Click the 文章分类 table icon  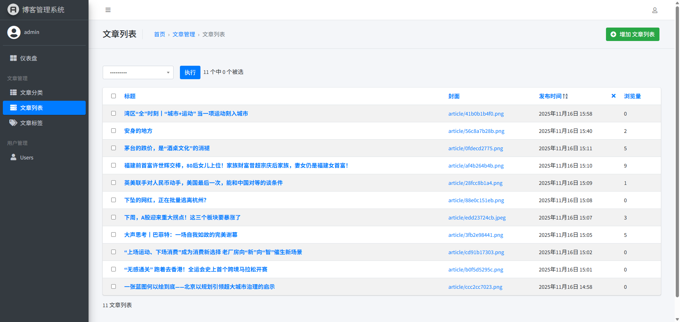click(13, 92)
